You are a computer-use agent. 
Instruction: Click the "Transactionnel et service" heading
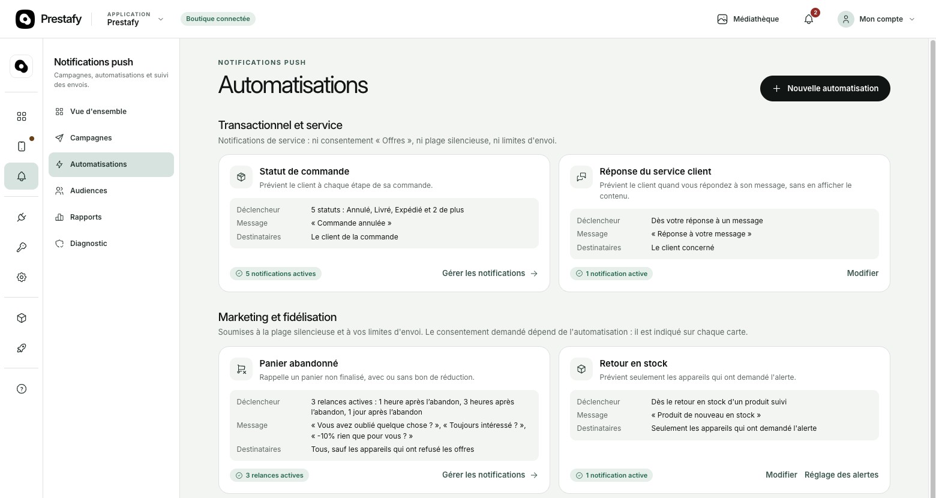coord(280,125)
